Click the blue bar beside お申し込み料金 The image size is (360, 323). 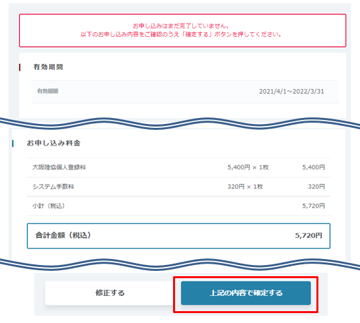(13, 144)
